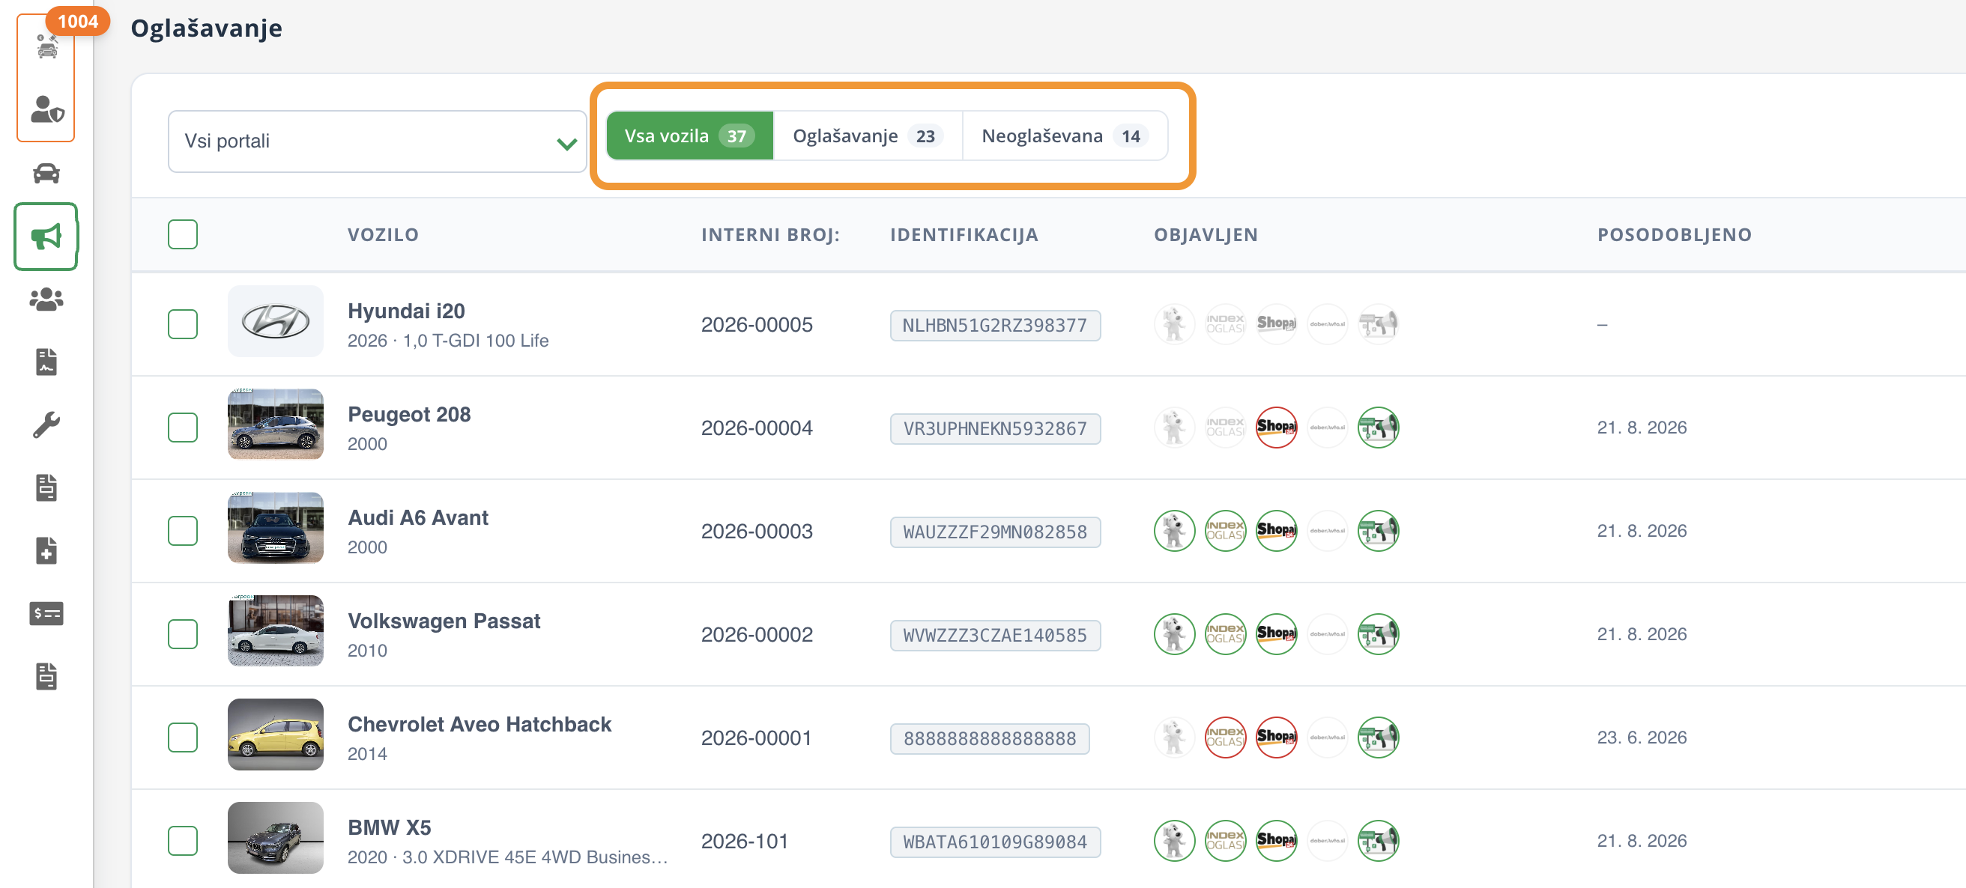Screen dimensions: 1966x888
Task: Click the Index Oglasi icon for Audi A6 Avant
Action: (1225, 531)
